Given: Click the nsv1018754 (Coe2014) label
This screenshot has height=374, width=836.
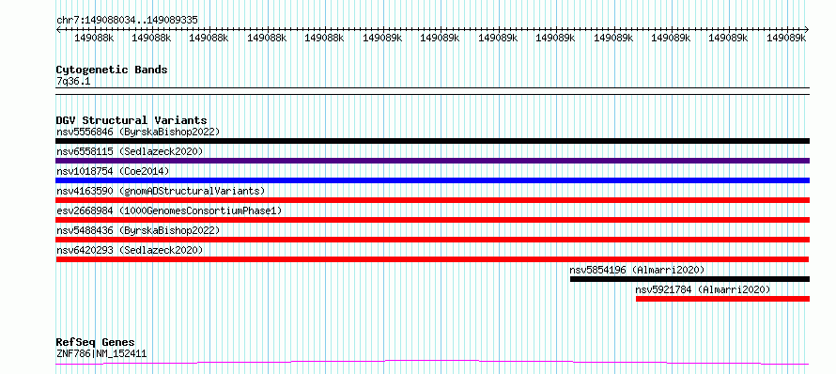Looking at the screenshot, I should click(113, 171).
